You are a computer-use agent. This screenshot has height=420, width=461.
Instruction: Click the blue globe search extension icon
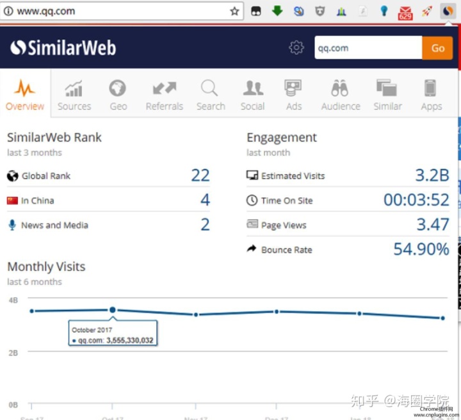click(299, 11)
